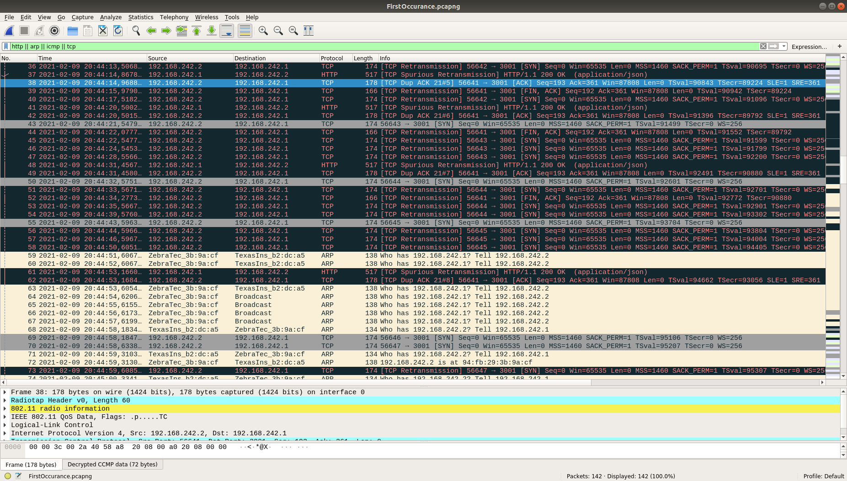
Task: Restart the current capture
Action: 39,31
